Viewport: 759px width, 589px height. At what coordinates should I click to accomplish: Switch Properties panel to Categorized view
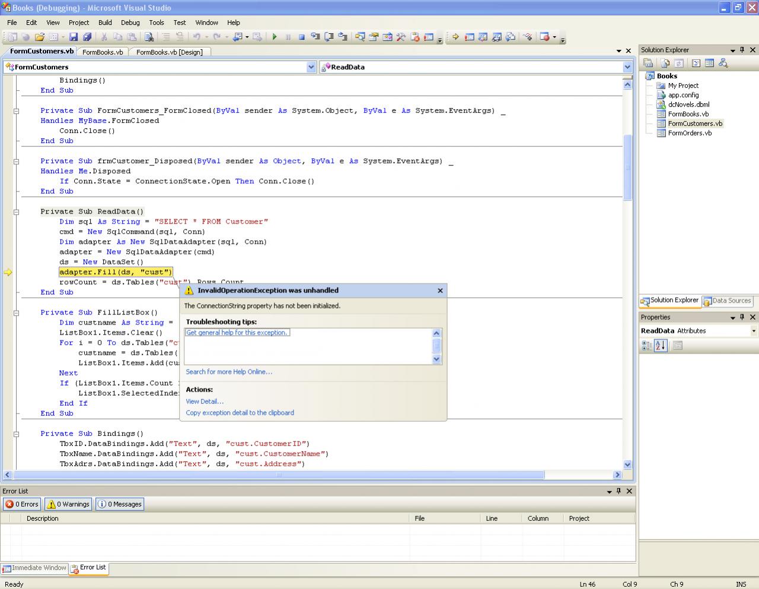[647, 346]
